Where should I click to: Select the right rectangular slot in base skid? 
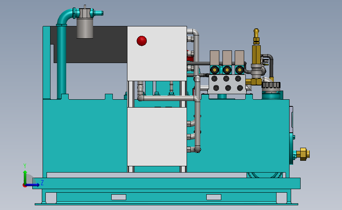coord(214,197)
